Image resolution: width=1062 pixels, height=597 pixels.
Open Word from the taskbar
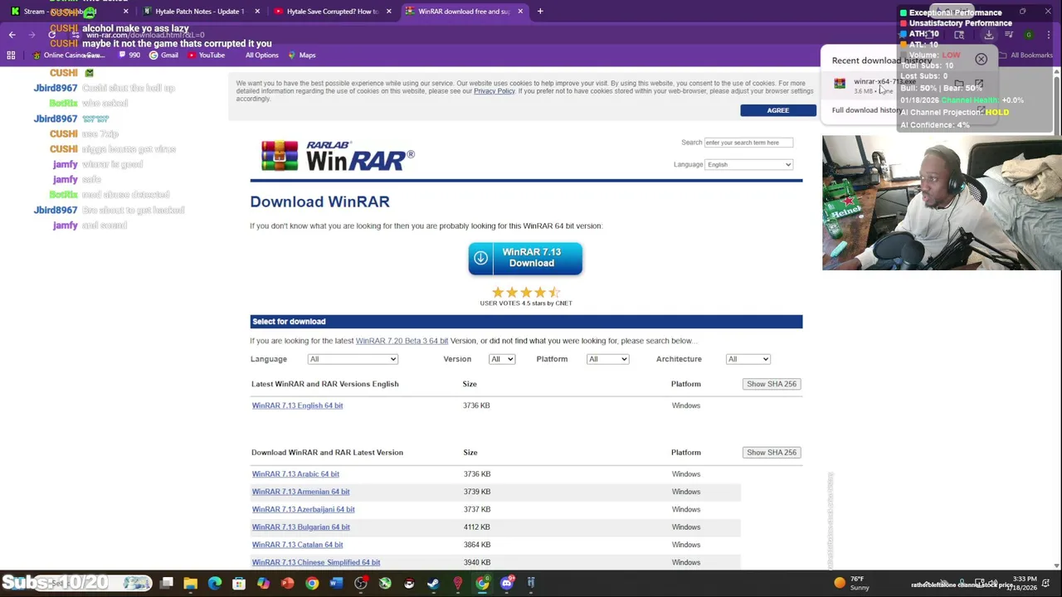[336, 584]
